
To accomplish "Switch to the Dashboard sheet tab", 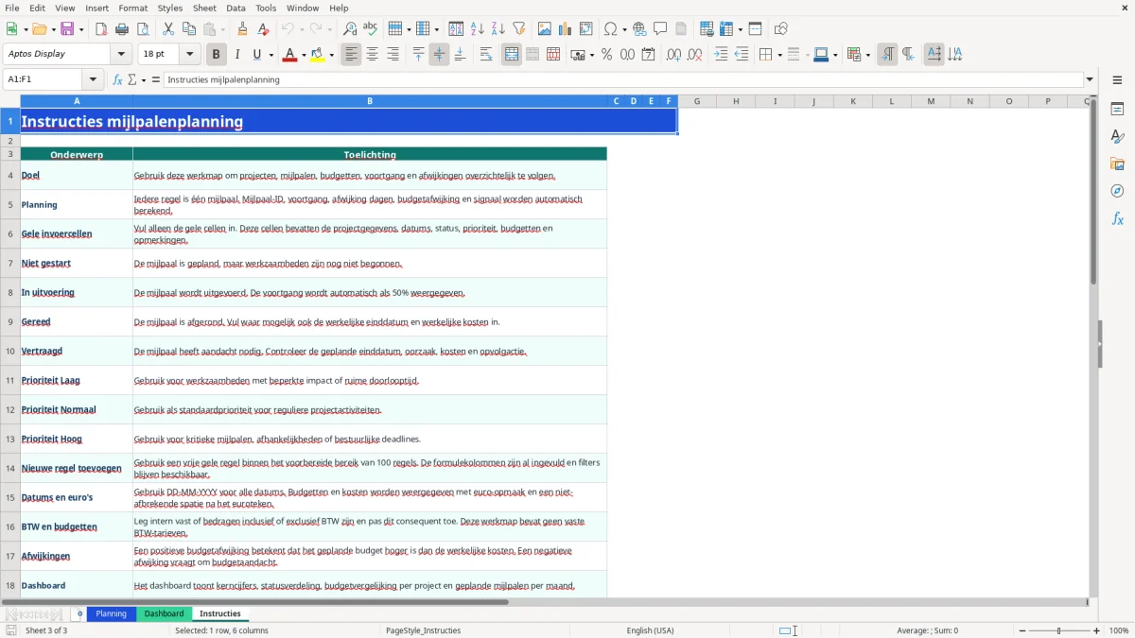I will [164, 613].
